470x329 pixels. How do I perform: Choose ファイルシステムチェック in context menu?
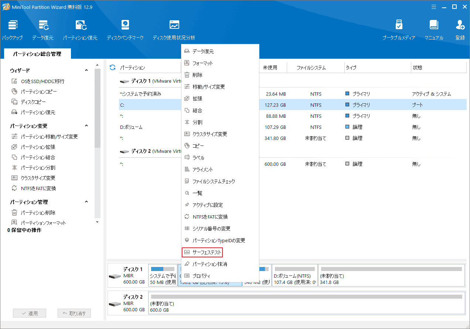[220, 181]
